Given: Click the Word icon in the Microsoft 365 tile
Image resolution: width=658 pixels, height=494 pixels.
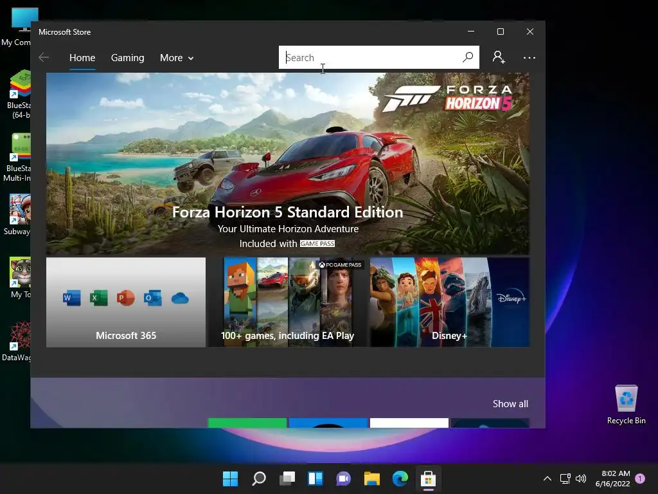Looking at the screenshot, I should pos(72,298).
